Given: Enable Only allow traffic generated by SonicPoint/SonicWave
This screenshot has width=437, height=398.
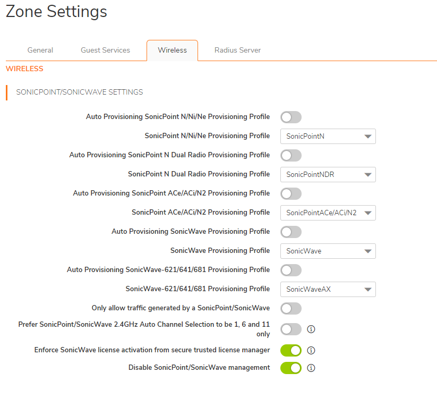Looking at the screenshot, I should click(x=291, y=308).
